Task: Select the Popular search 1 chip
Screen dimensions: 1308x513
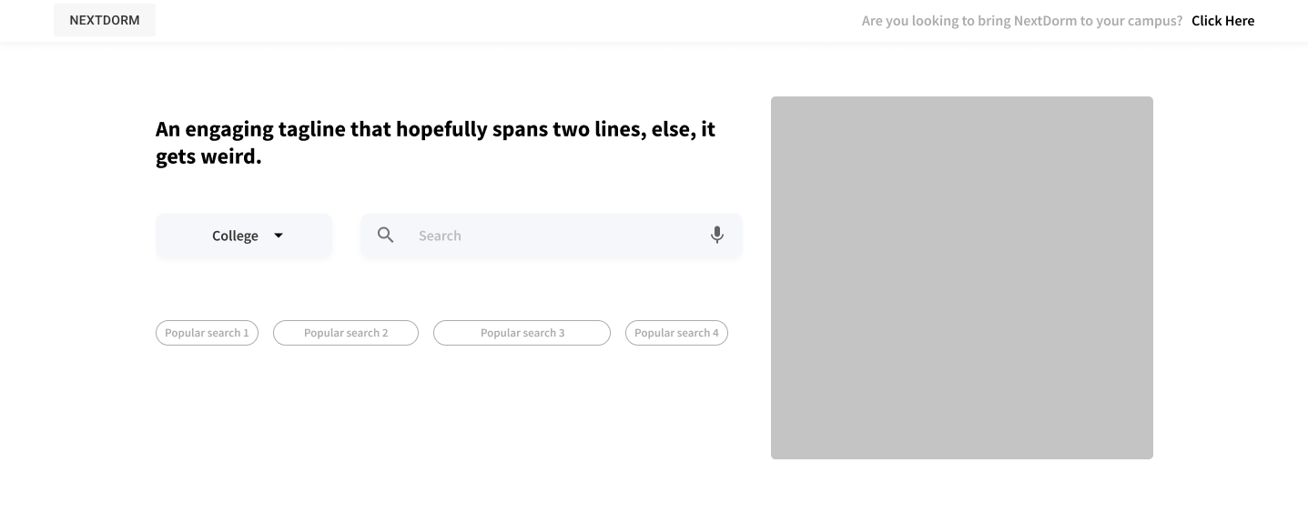Action: pos(207,333)
